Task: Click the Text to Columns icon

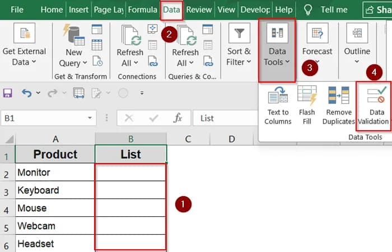Action: 278,95
